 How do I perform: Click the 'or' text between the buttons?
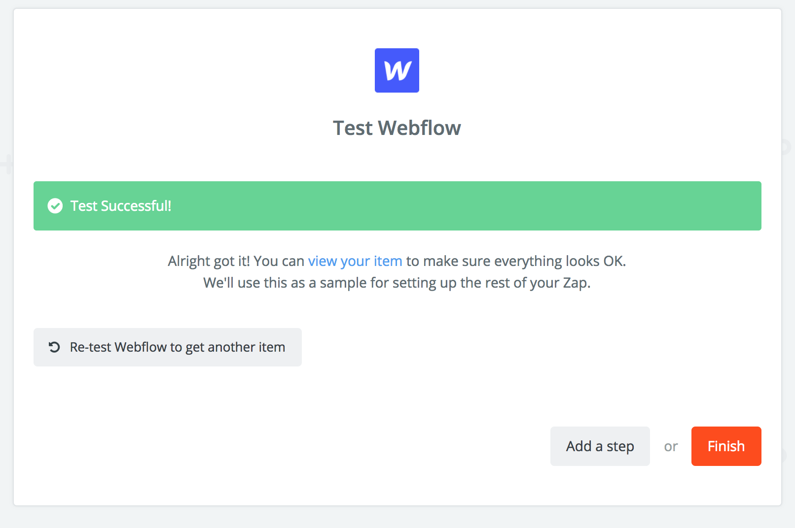[671, 446]
